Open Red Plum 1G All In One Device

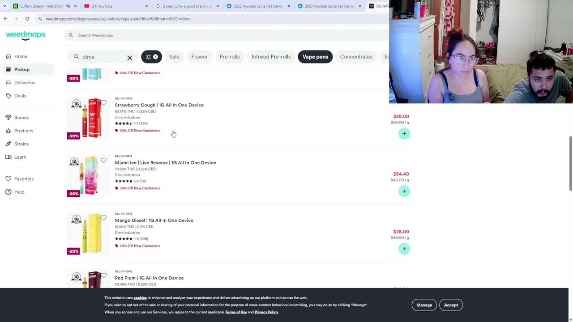pos(149,278)
